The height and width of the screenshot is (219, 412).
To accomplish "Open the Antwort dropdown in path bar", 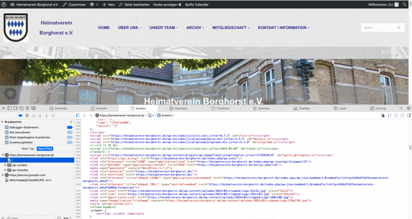I will click(166, 115).
